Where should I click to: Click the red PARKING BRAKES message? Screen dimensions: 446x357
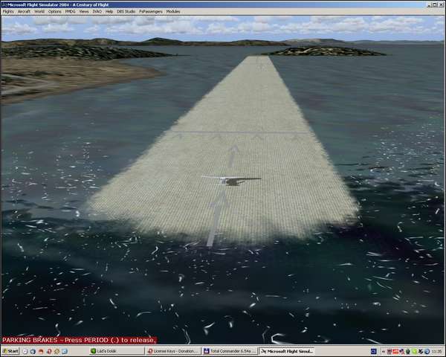pyautogui.click(x=79, y=340)
